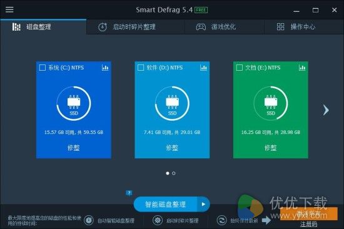Click the 启动时碎片整理 gear icon
Screen dimensions: 344x229
pos(158,220)
